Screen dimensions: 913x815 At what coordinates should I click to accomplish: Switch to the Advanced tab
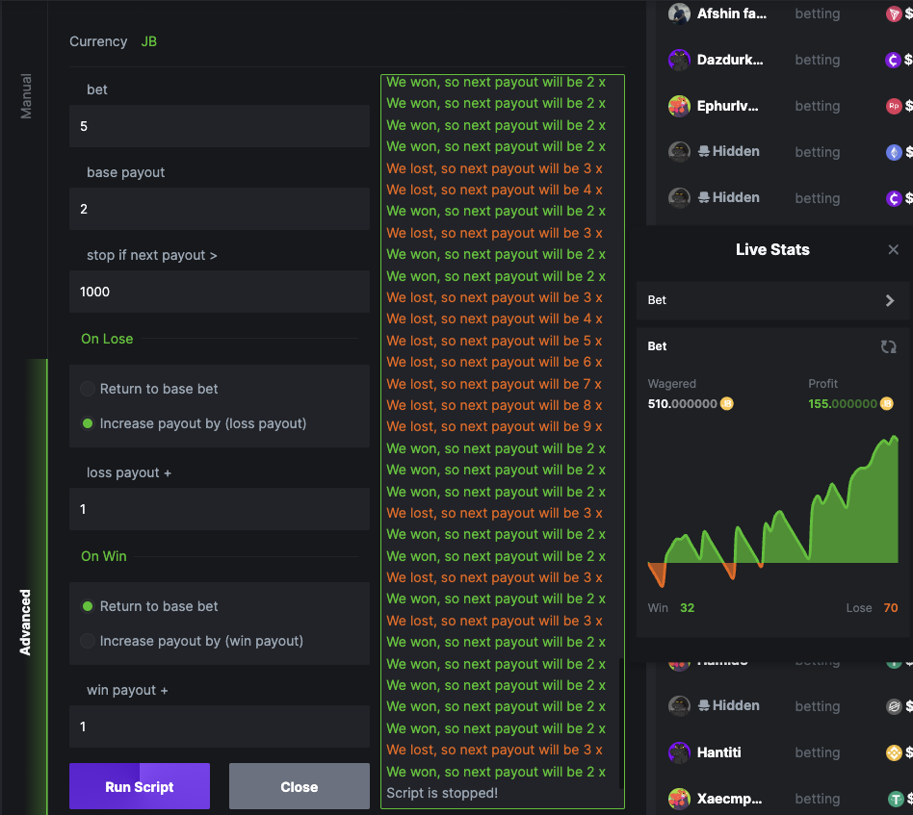click(x=26, y=622)
